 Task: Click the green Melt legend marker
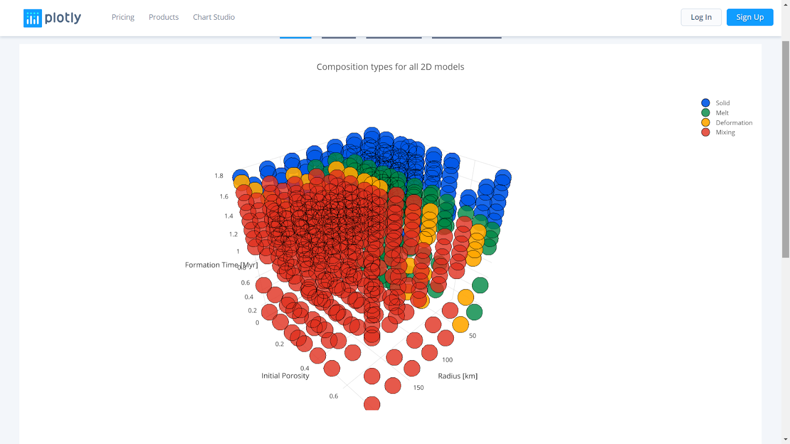coord(705,112)
